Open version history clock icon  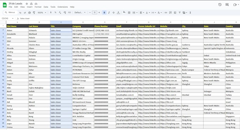(220, 5)
